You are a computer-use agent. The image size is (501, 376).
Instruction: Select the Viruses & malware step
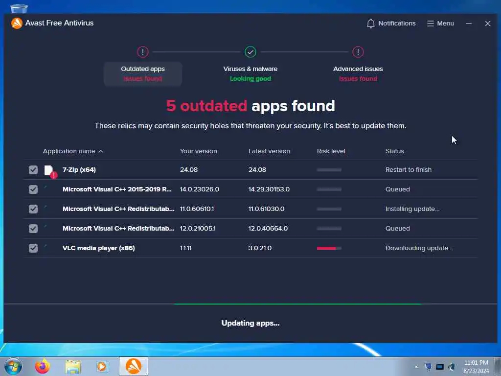coord(250,74)
